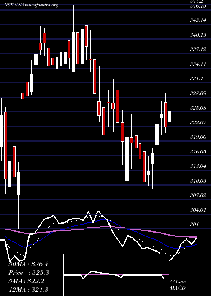The width and height of the screenshot is (211, 296).
Task: Click the 310.03 price axis label
Action: point(198,181)
